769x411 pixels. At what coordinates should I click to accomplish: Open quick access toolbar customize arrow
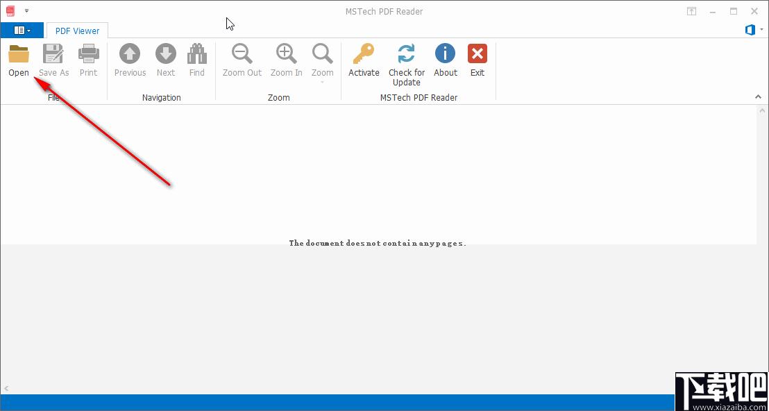tap(26, 10)
